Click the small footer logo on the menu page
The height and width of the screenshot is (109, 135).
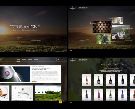pyautogui.click(x=71, y=50)
